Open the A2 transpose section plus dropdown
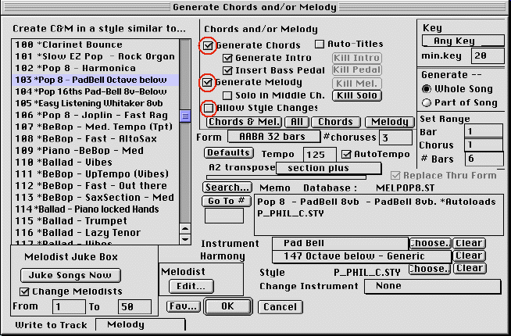The height and width of the screenshot is (336, 511). pos(316,169)
